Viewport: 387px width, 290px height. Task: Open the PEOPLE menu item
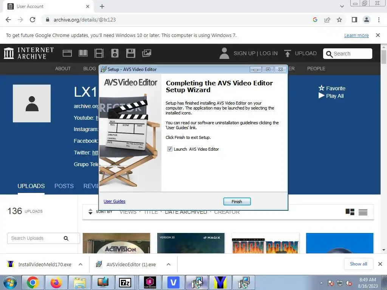click(316, 69)
